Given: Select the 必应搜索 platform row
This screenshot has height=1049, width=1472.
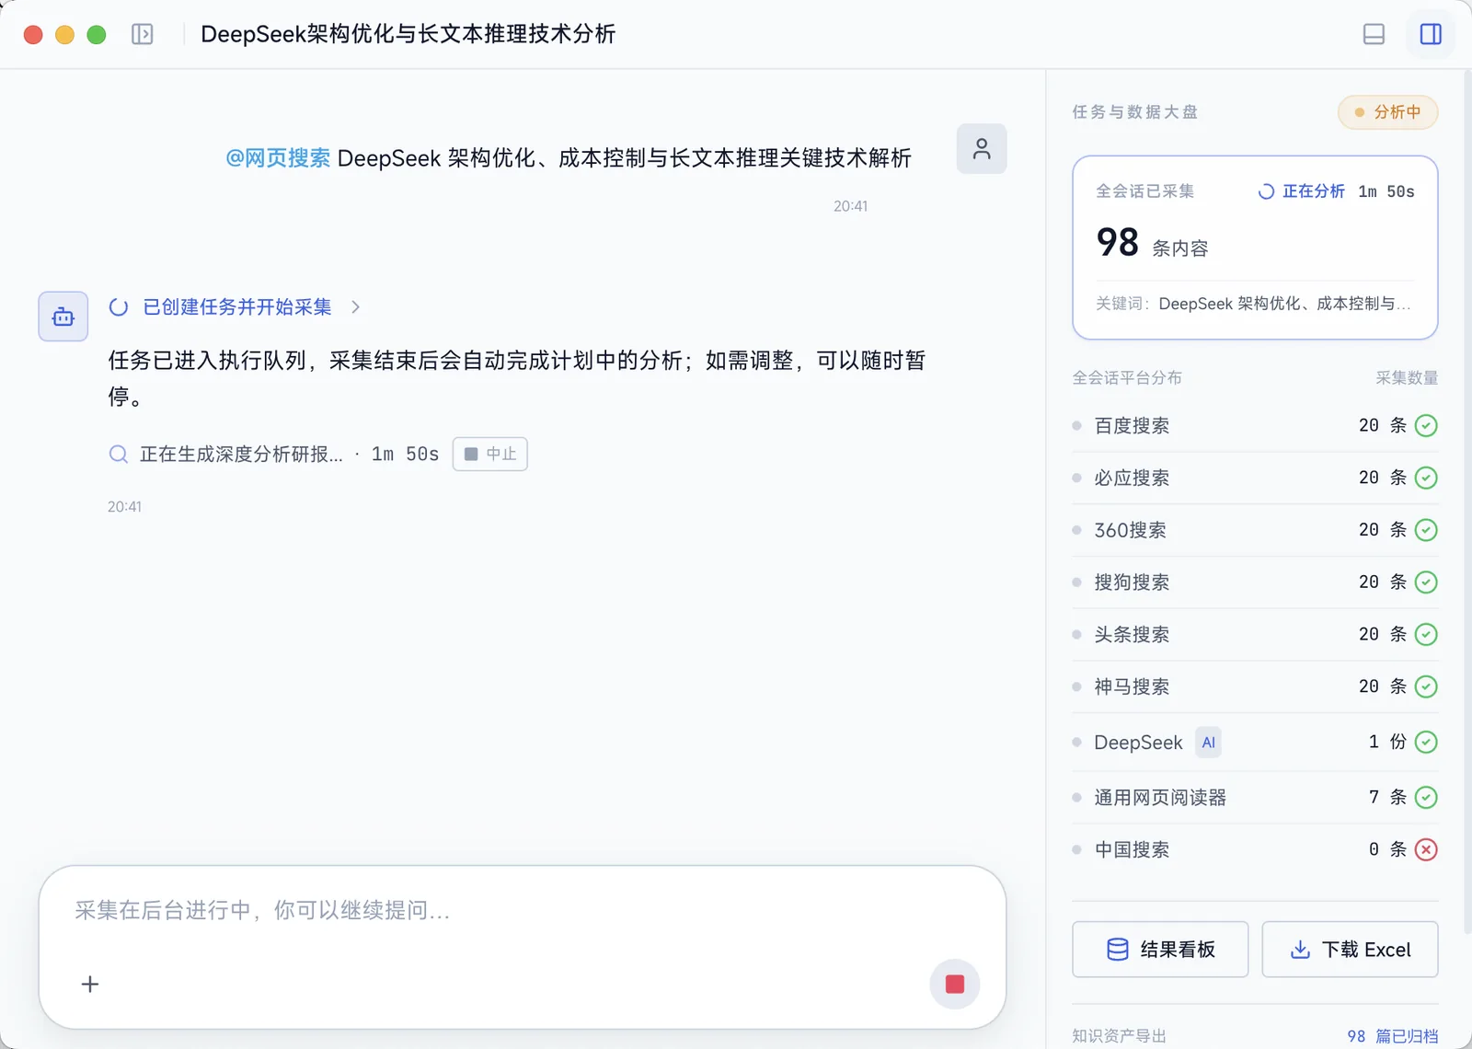Looking at the screenshot, I should (1255, 478).
